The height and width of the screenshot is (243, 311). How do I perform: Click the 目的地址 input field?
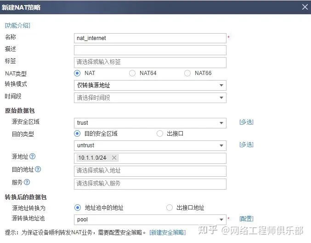click(x=150, y=171)
